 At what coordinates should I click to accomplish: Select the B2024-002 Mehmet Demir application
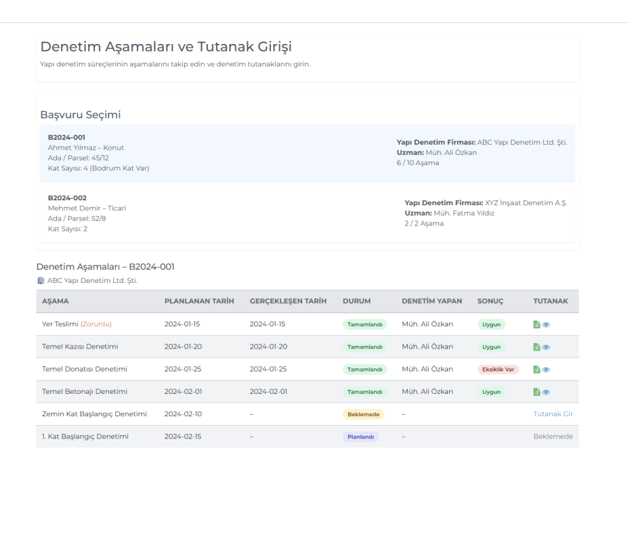(x=307, y=213)
